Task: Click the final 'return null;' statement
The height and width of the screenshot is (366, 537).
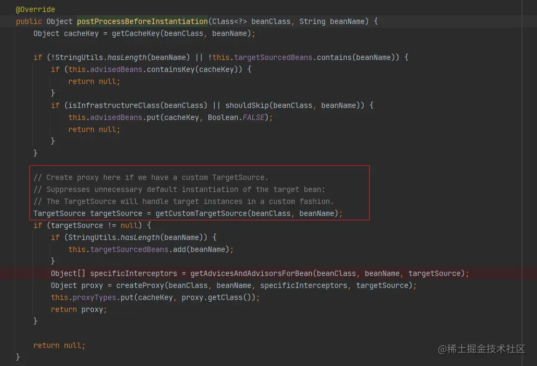Action: [x=59, y=345]
